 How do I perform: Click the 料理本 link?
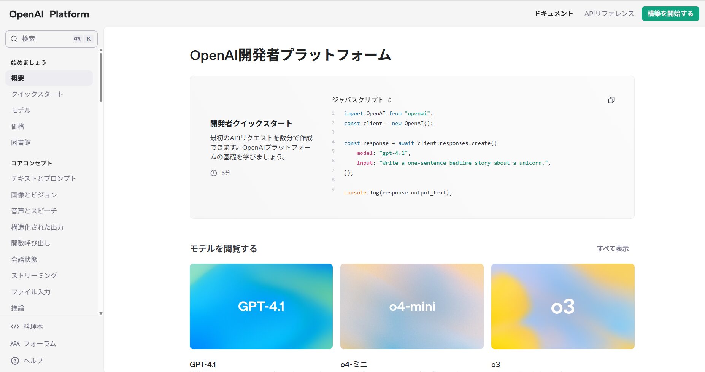click(x=33, y=327)
